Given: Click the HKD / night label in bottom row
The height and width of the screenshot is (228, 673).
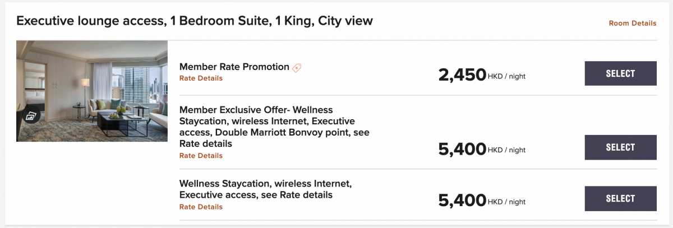Looking at the screenshot, I should click(x=507, y=201).
